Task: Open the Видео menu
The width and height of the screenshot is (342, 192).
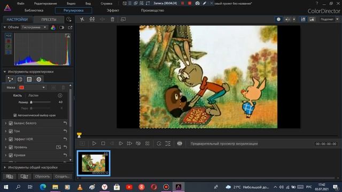Action: click(x=71, y=3)
